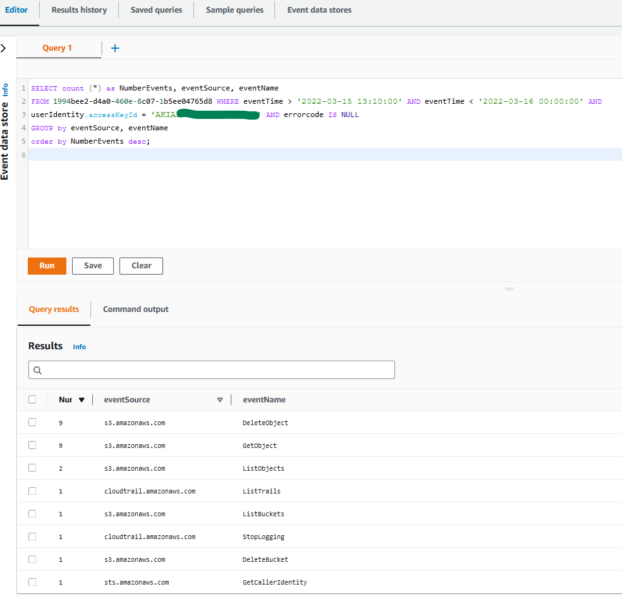Run the current SQL query

point(47,266)
